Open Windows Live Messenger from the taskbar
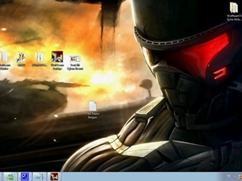The width and height of the screenshot is (242, 181). [x=10, y=177]
